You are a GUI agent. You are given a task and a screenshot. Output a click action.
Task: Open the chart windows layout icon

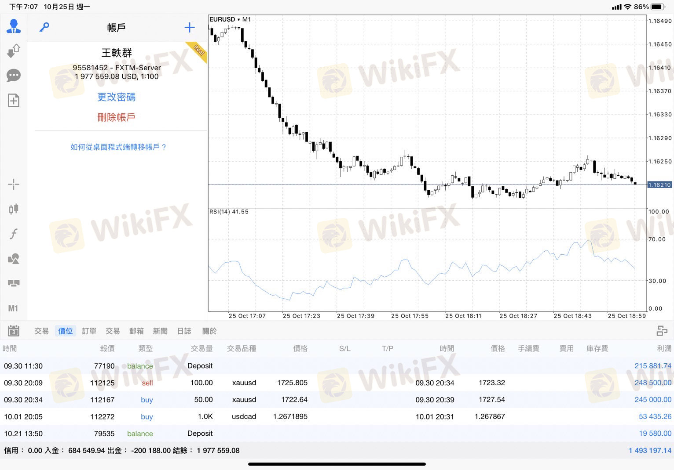tap(14, 283)
